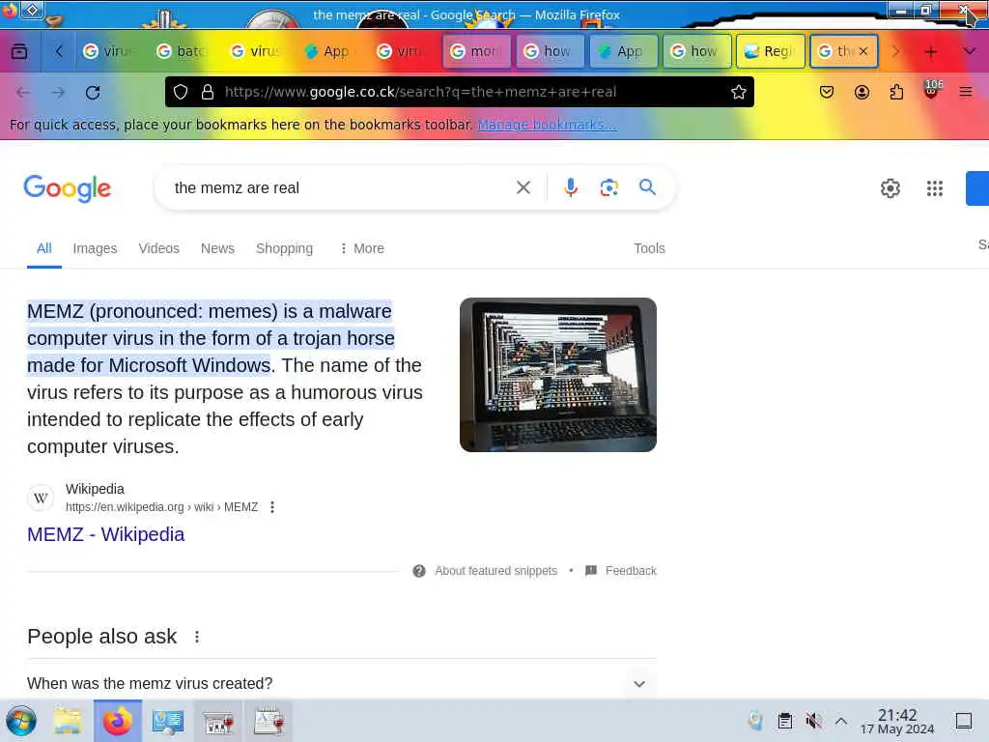
Task: Open the Google apps grid
Action: pyautogui.click(x=934, y=188)
